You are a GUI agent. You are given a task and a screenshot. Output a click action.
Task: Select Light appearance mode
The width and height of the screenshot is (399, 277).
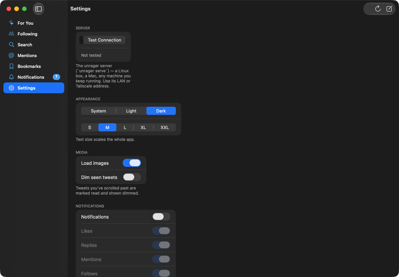[131, 111]
